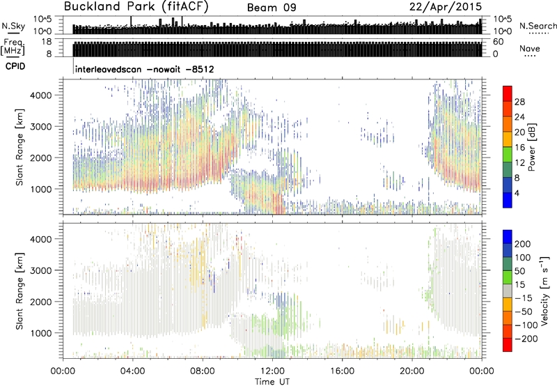Click the 'N.Search' legend label
Image resolution: width=557 pixels, height=386 pixels.
[538, 26]
